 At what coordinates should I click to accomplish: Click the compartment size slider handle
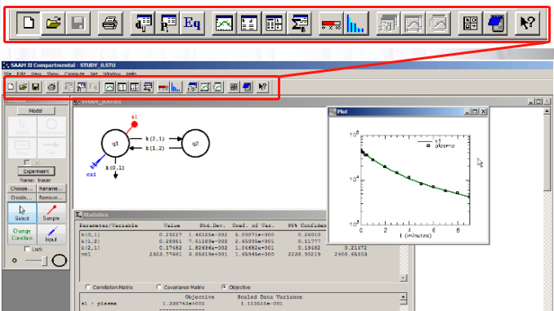(x=44, y=261)
